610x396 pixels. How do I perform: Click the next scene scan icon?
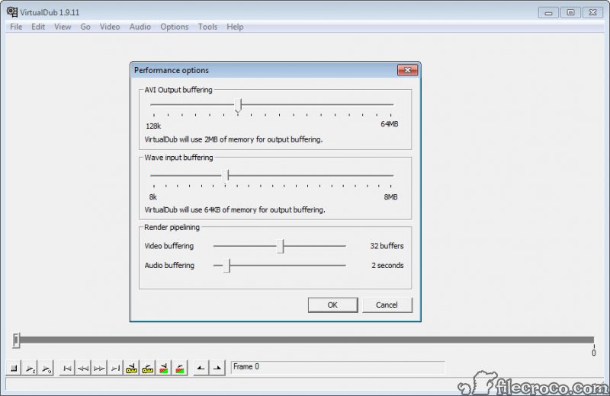[180, 368]
